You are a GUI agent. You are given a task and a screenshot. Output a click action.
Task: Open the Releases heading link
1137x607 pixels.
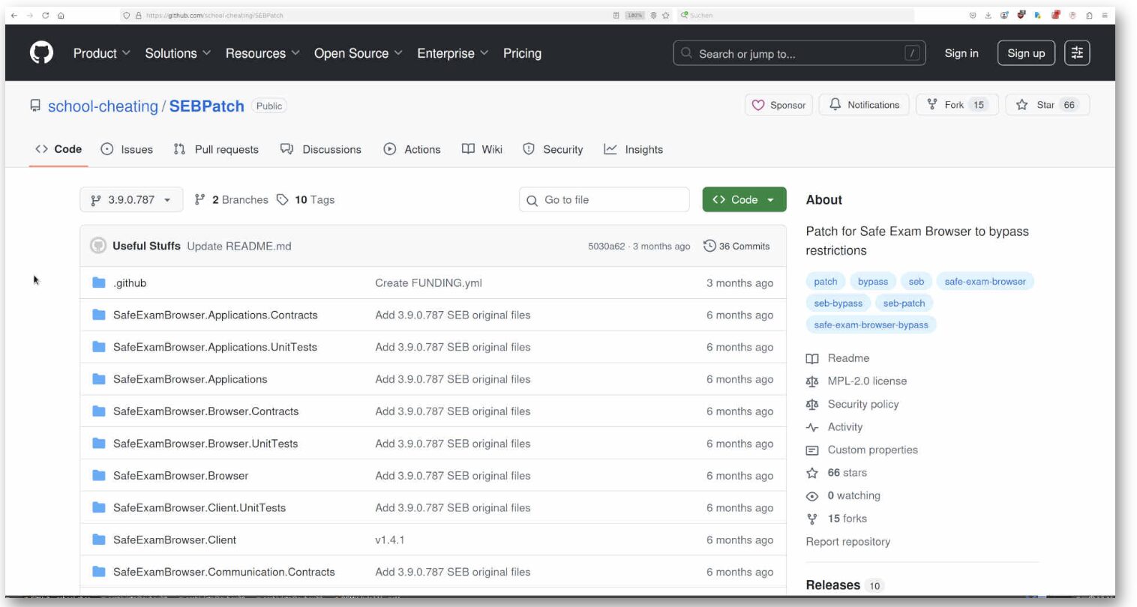[832, 585]
